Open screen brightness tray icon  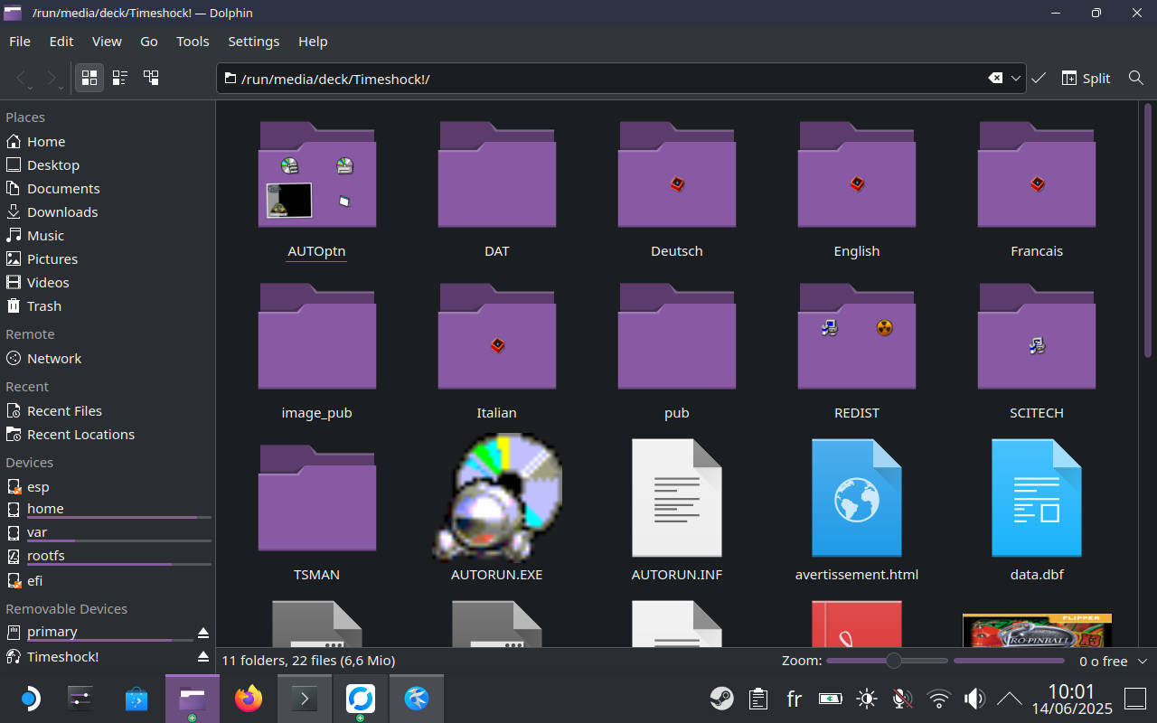[867, 699]
